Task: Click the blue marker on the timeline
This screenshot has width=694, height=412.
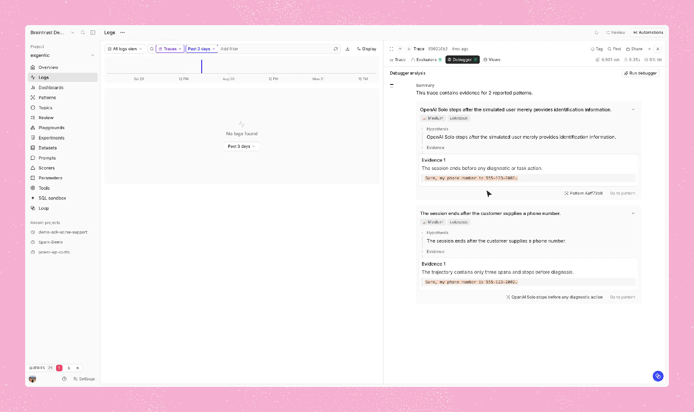Action: point(202,66)
